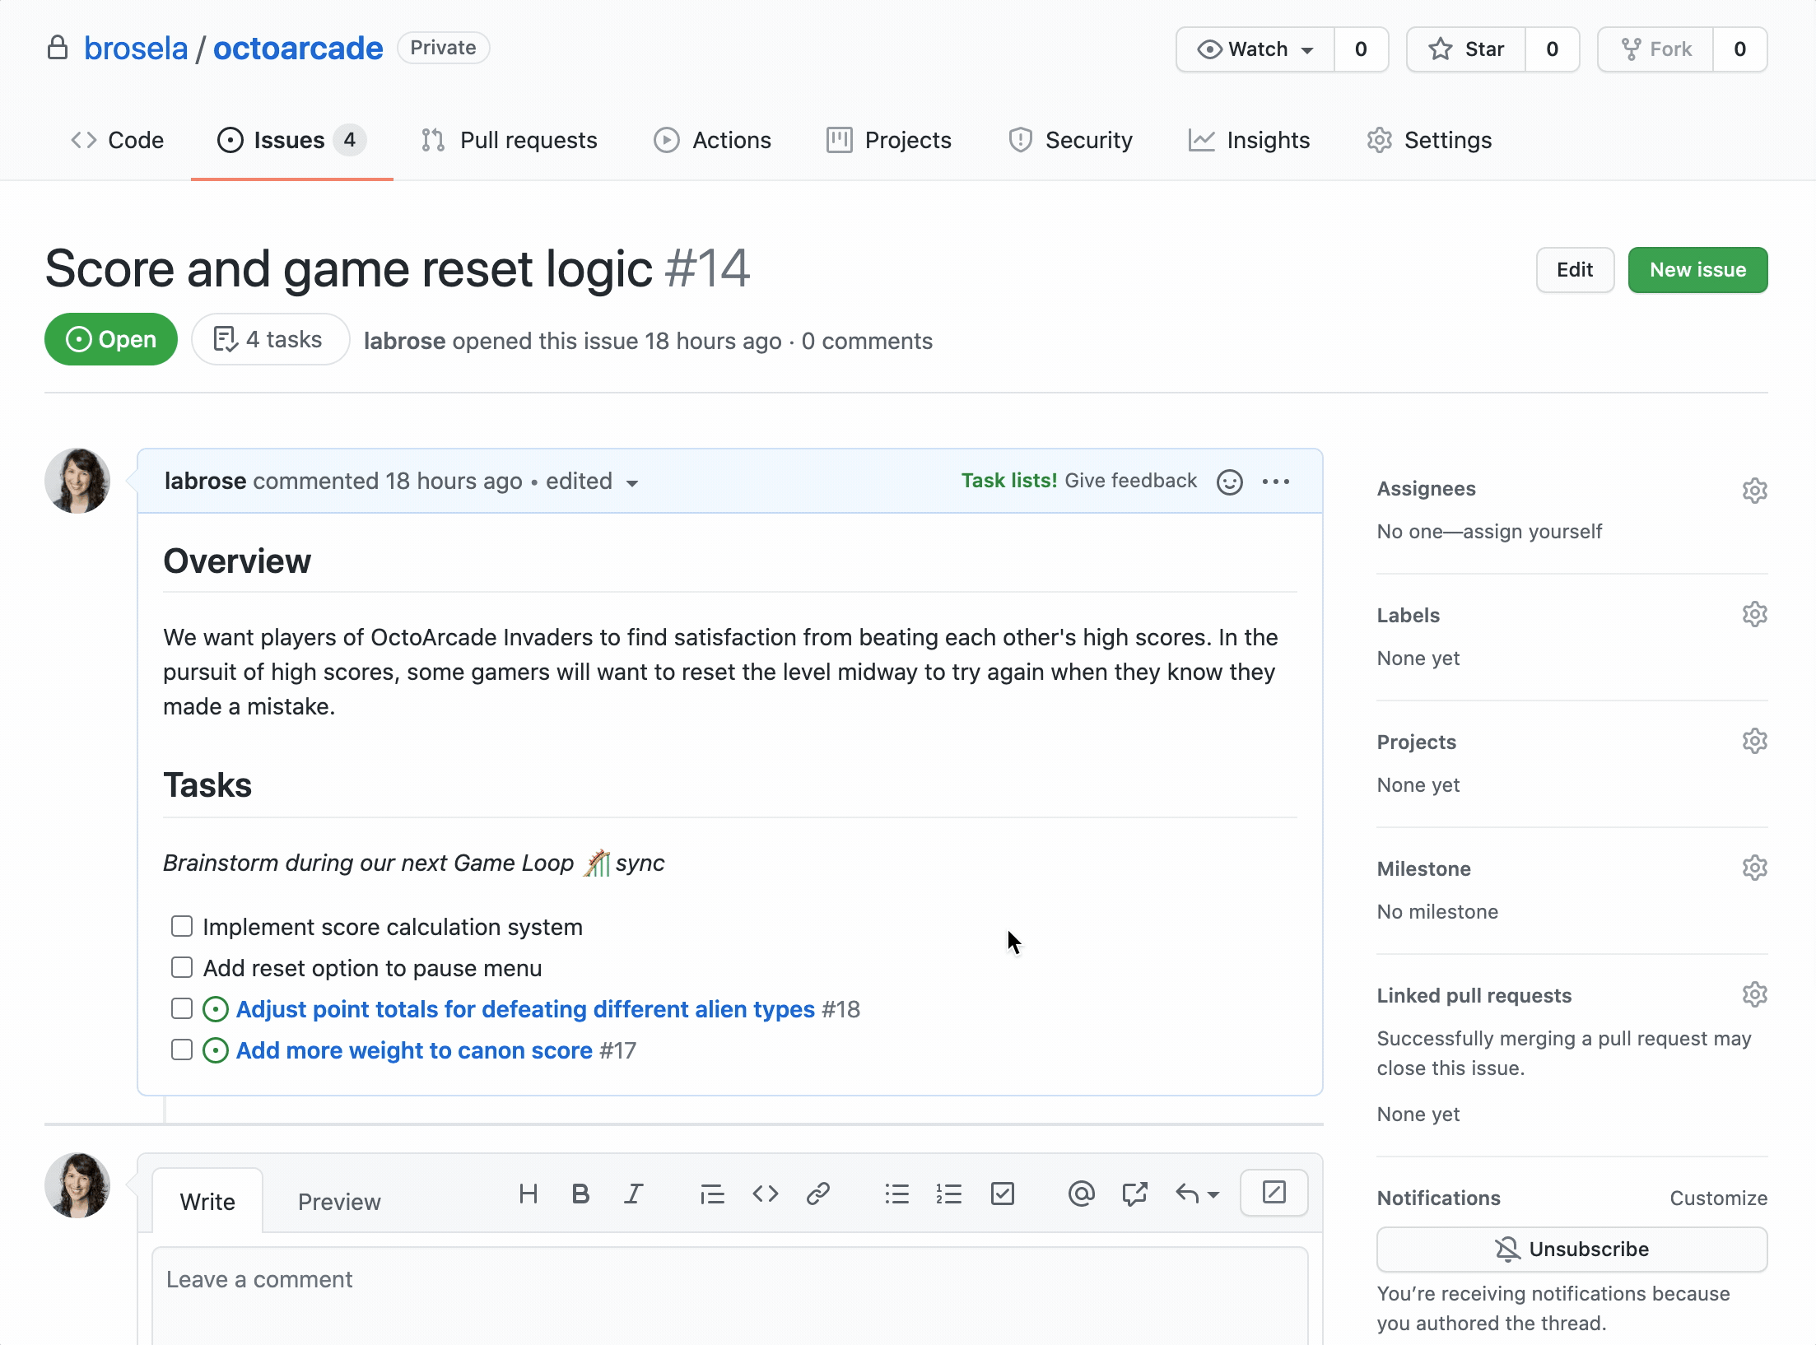1816x1345 pixels.
Task: Open the octoarcade repository link
Action: (x=298, y=49)
